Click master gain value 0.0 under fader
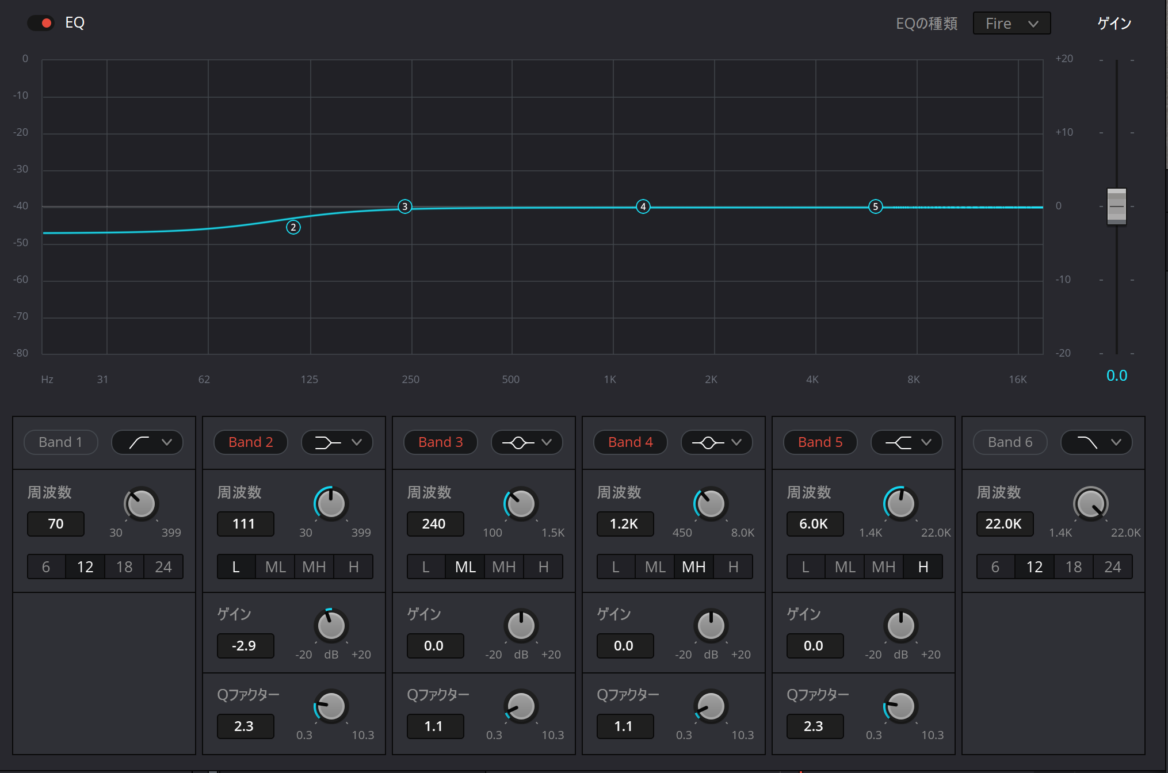Screen dimensions: 1168x773 1117,376
